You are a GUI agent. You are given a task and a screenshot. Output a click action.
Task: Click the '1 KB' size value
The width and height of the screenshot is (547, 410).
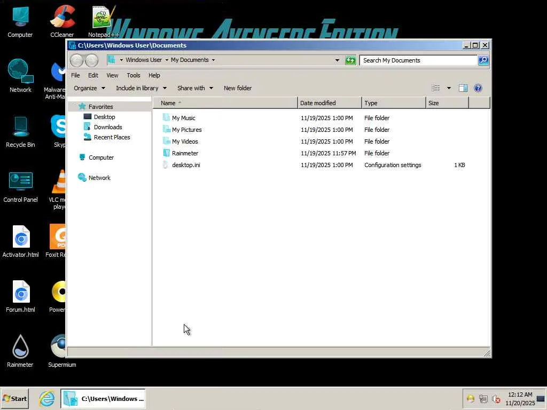459,165
